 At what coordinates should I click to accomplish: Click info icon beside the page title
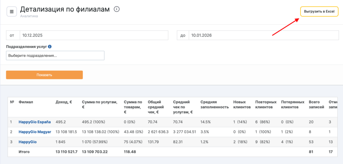click(x=117, y=9)
